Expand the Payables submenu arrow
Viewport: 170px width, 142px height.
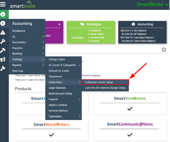point(43,48)
